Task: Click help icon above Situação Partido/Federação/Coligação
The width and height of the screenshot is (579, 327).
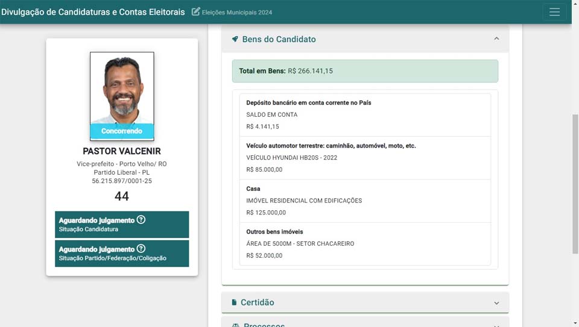Action: pos(141,249)
